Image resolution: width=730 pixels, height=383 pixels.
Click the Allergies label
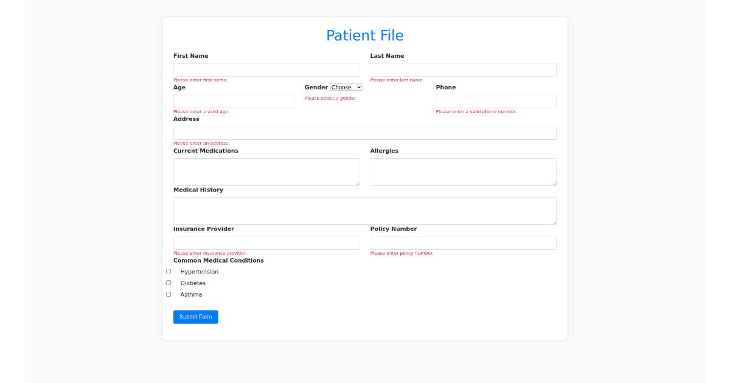coord(384,151)
